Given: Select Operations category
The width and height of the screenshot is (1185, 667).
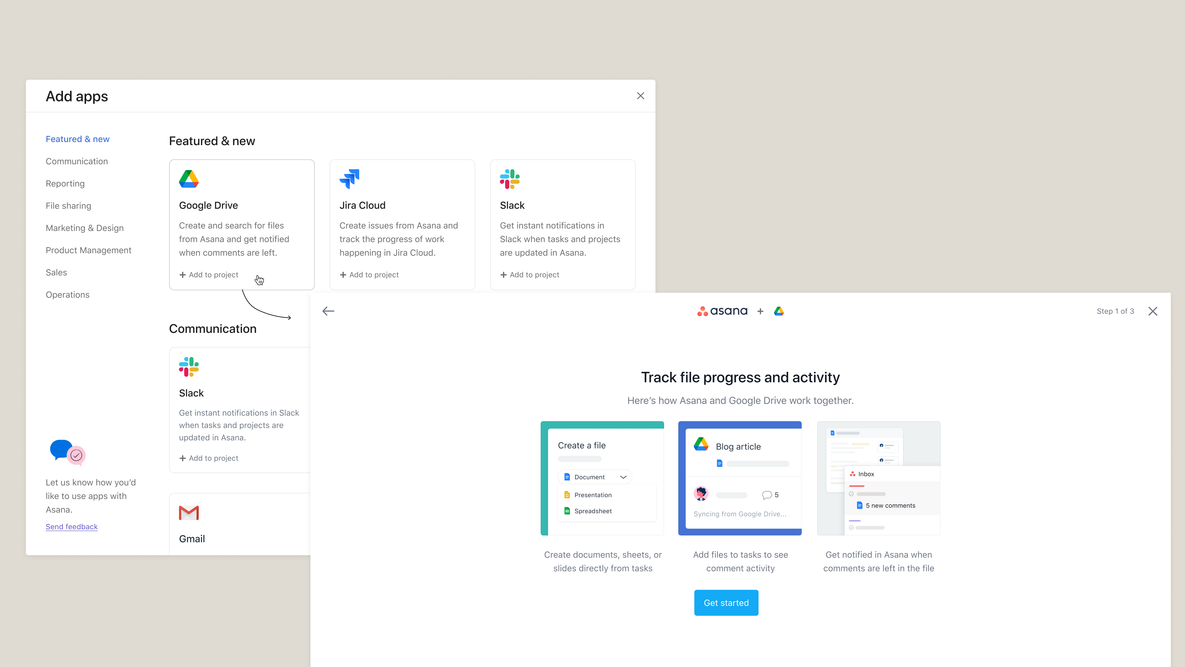Looking at the screenshot, I should tap(68, 295).
